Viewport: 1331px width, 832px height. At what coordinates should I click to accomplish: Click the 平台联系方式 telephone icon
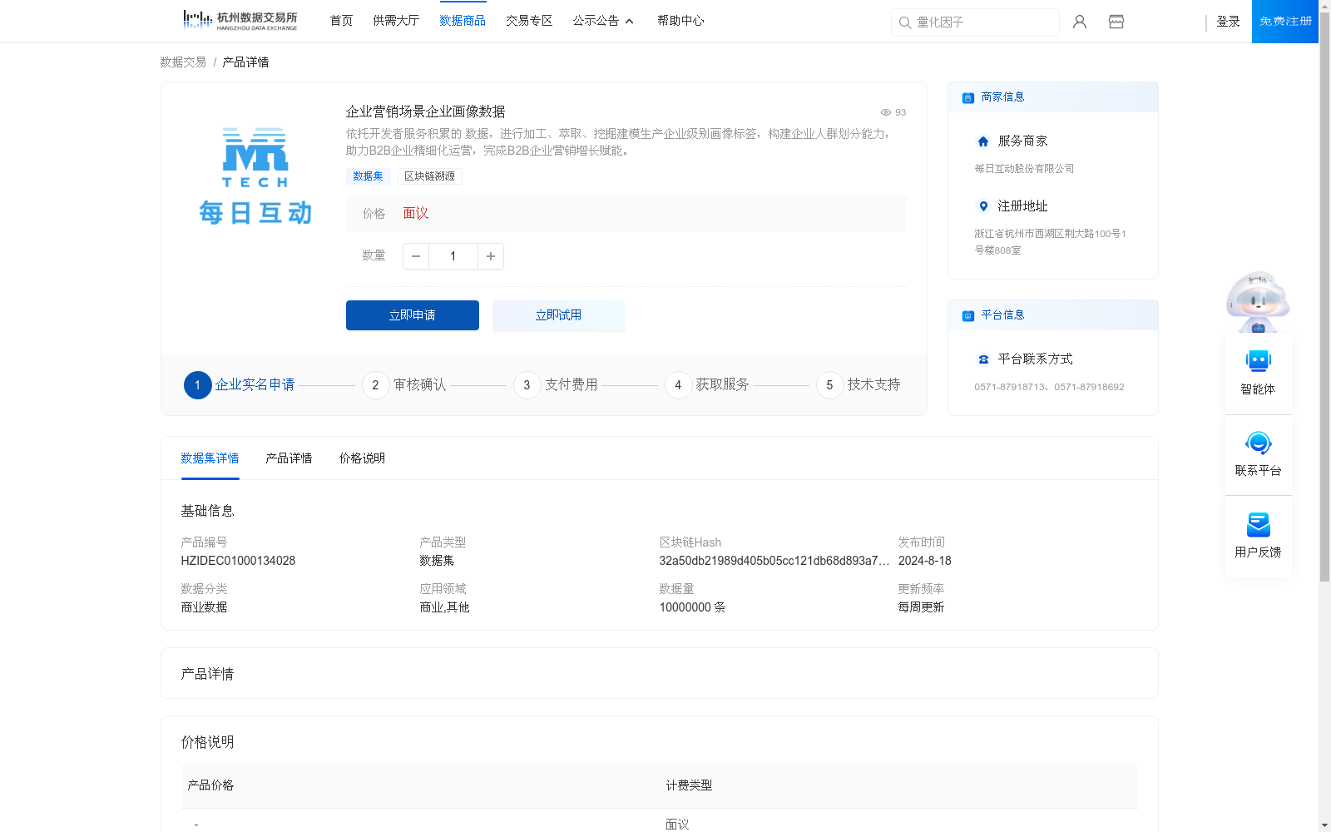pos(983,359)
